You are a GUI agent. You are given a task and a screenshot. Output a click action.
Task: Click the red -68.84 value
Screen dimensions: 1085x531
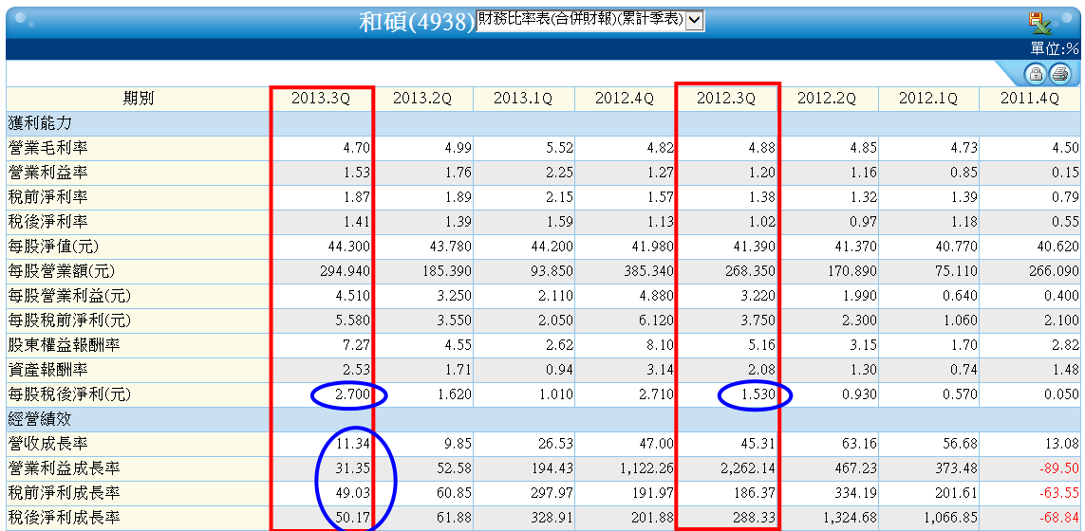click(1058, 519)
